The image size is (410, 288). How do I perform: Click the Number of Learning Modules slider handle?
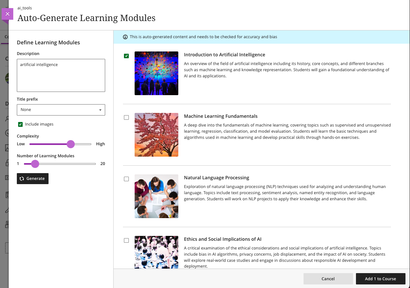[x=35, y=164]
